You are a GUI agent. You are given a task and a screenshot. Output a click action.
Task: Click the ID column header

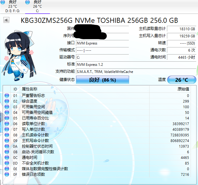click(x=15, y=89)
